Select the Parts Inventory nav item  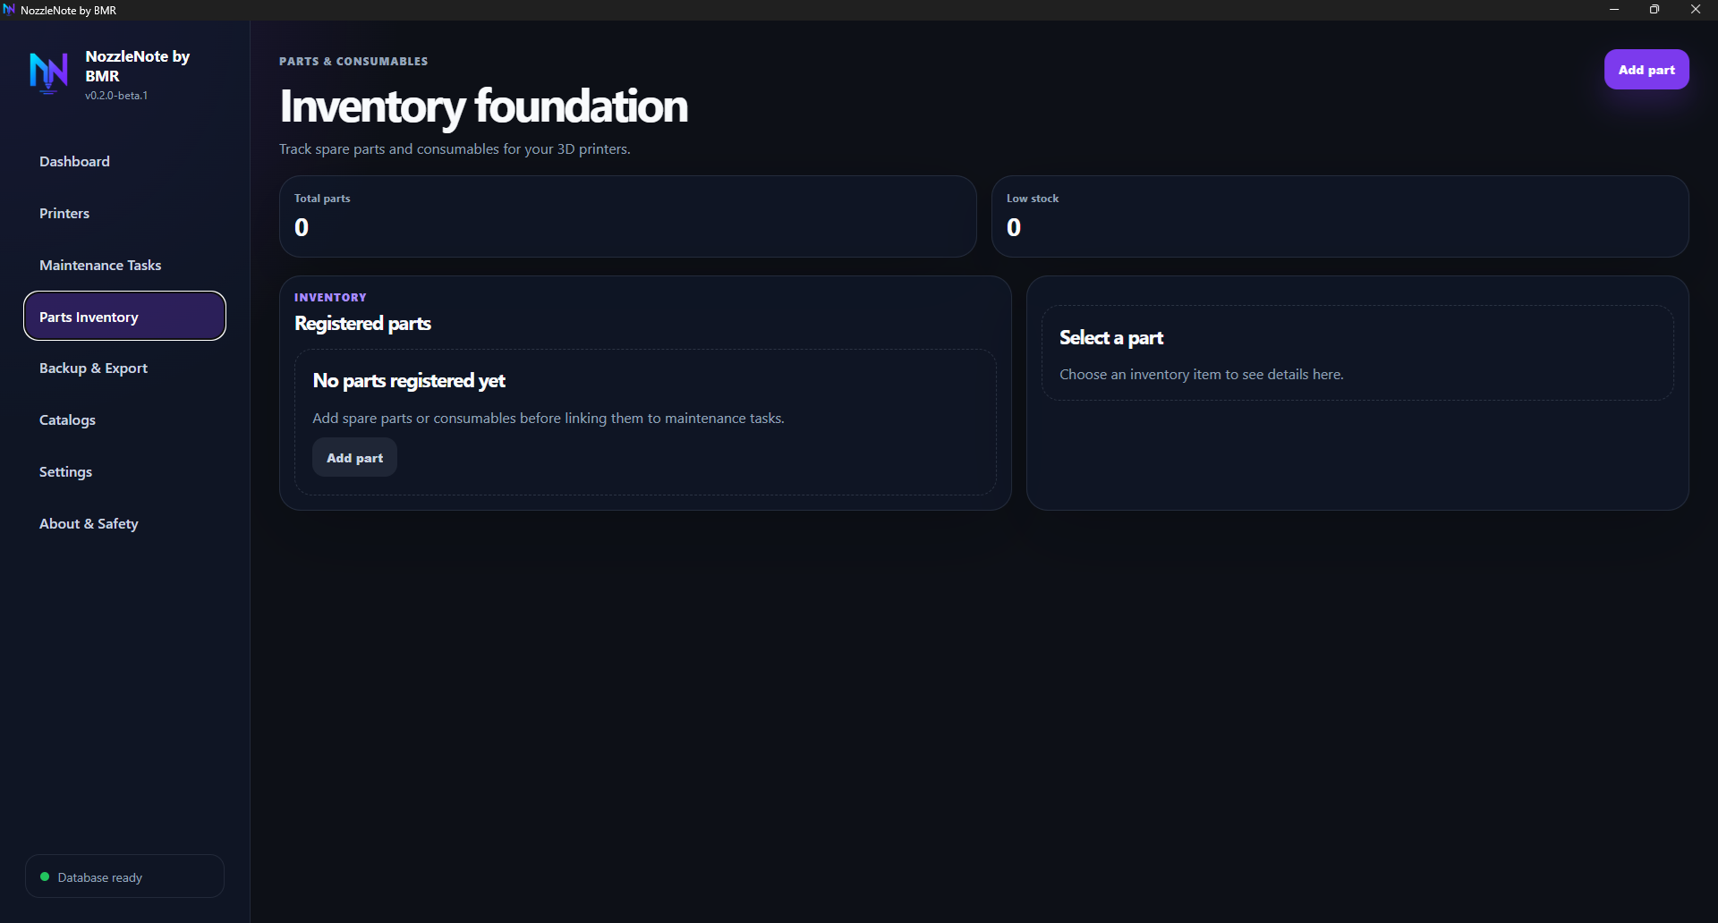click(124, 316)
